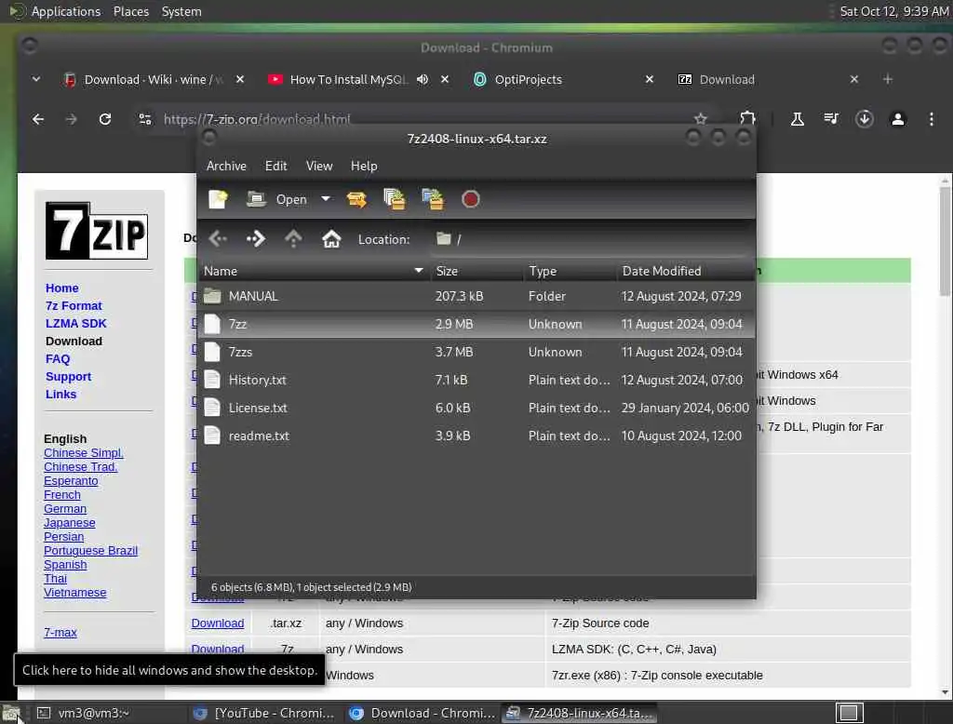Open the View menu
Viewport: 953px width, 724px height.
pyautogui.click(x=319, y=166)
